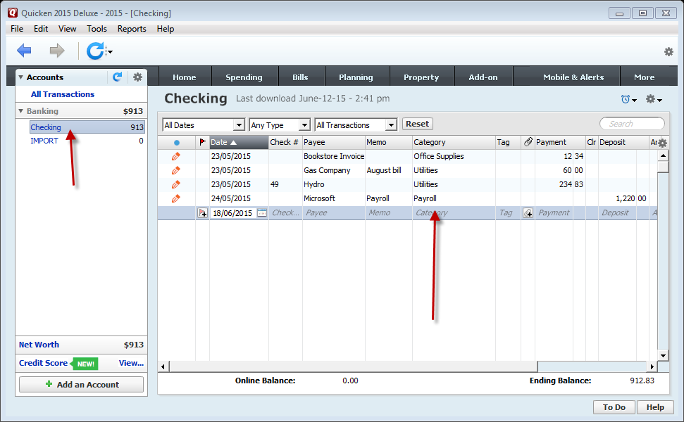684x422 pixels.
Task: Open the Edit menu
Action: coord(41,29)
